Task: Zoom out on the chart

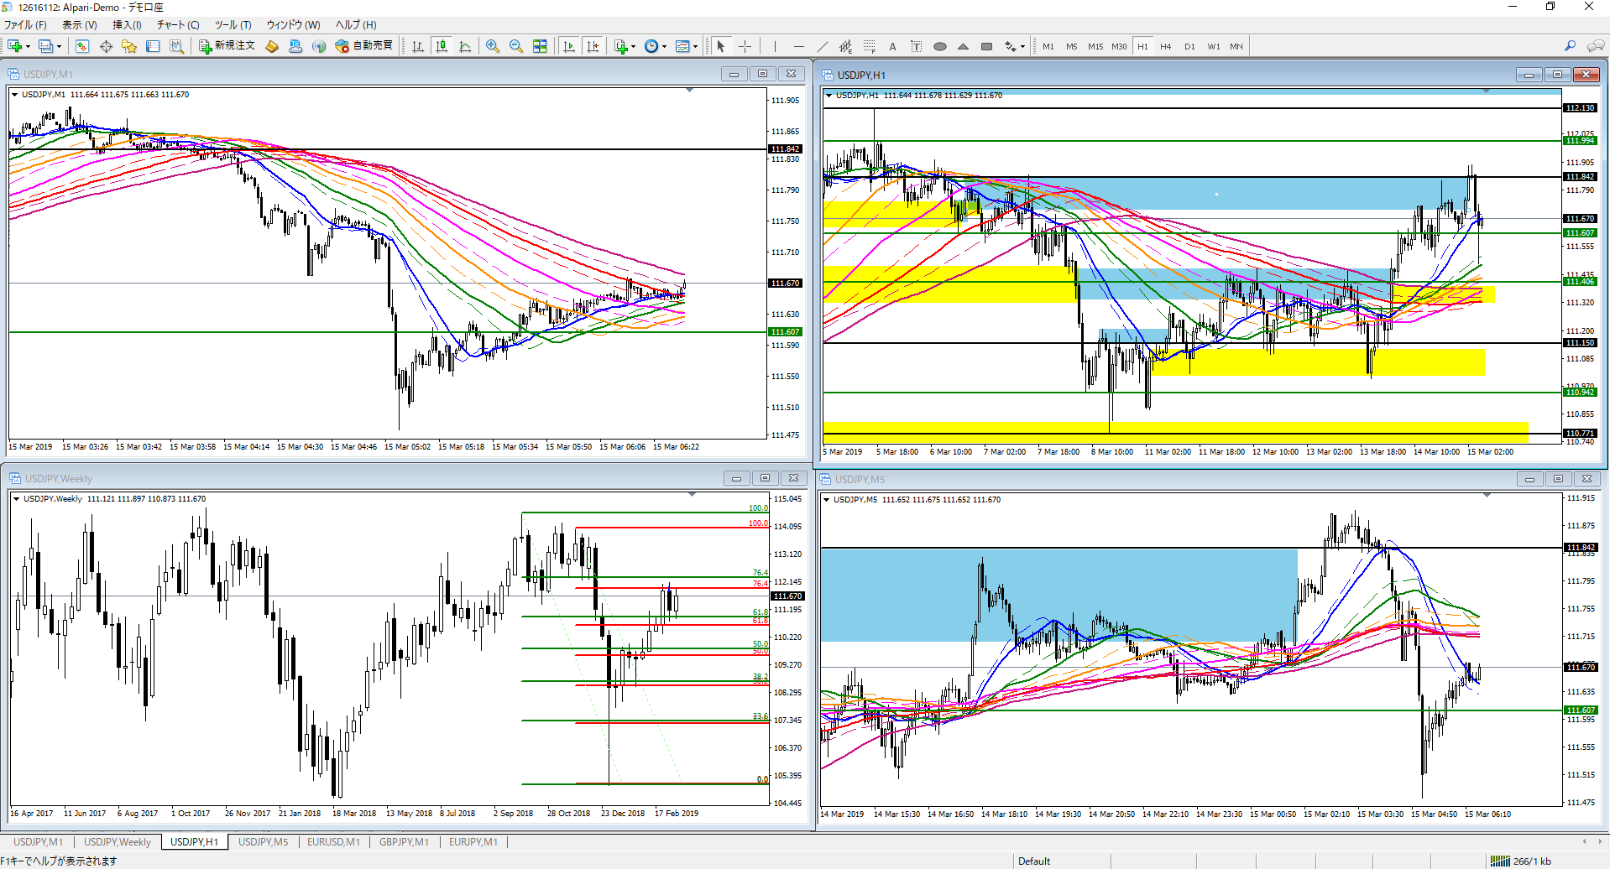Action: 516,46
